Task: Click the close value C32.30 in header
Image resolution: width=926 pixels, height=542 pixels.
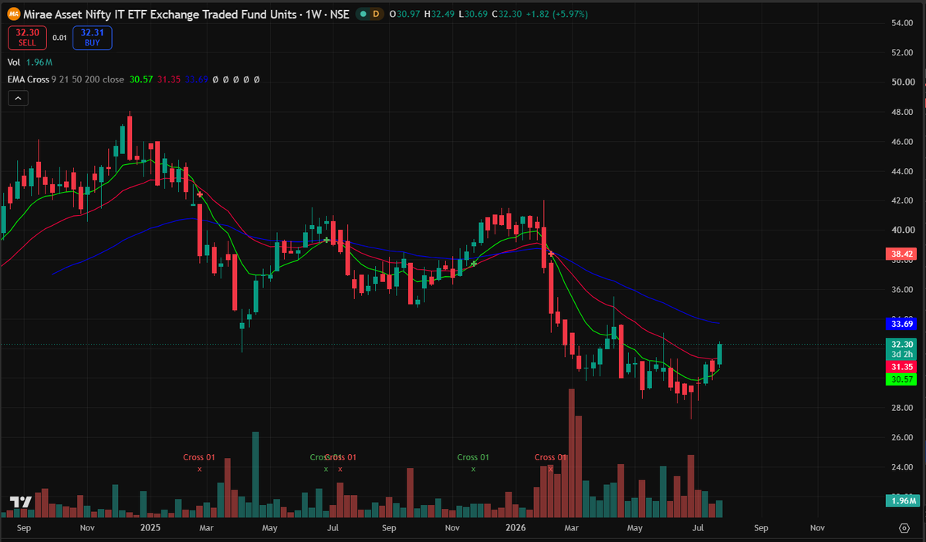Action: [x=509, y=14]
